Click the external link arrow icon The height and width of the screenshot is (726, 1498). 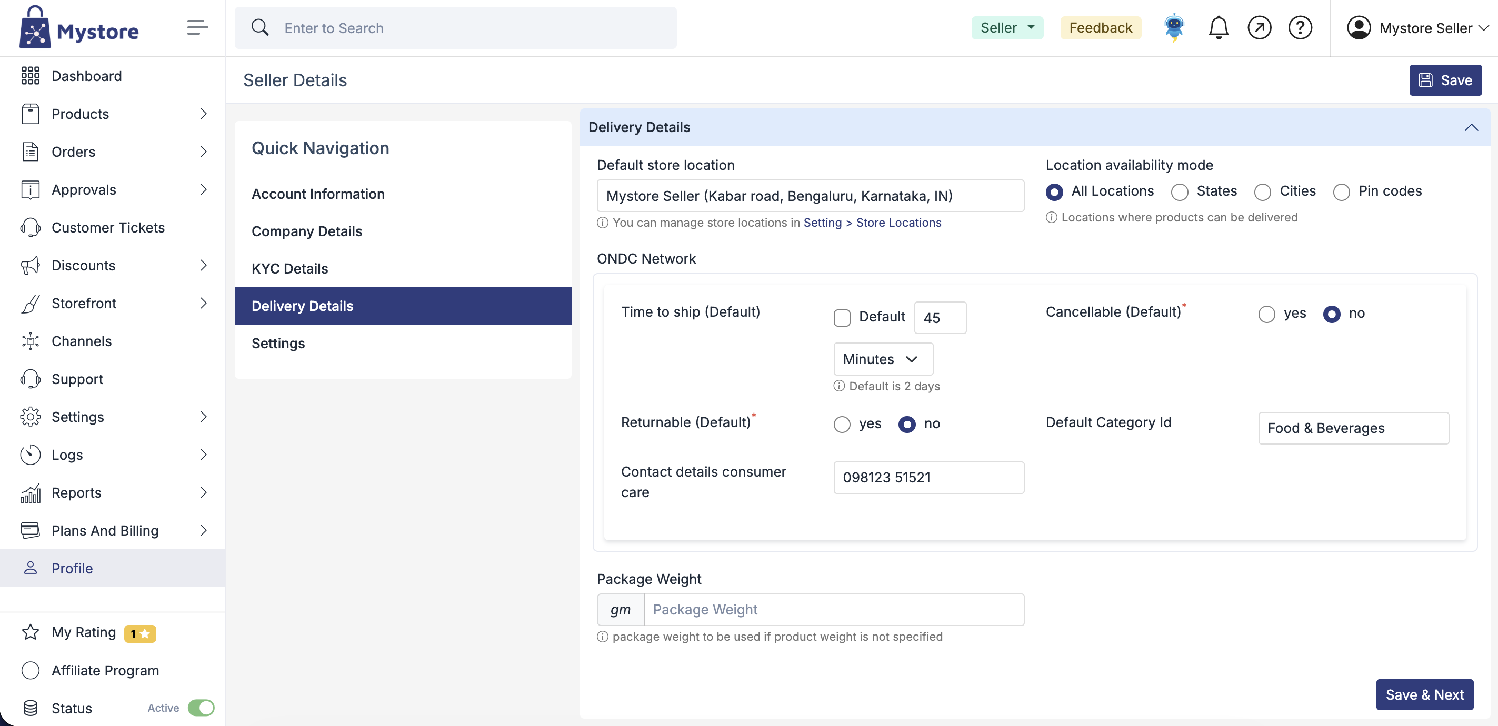1259,28
